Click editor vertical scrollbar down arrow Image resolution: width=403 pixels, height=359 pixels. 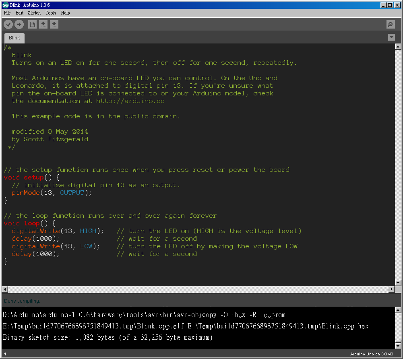[398, 283]
